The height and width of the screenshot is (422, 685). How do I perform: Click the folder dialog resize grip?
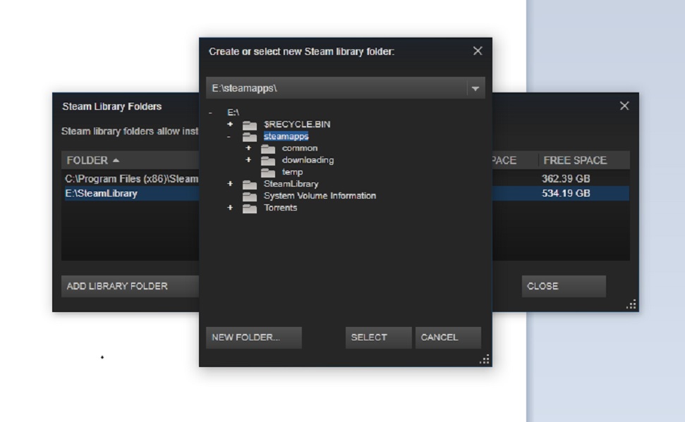click(x=485, y=359)
